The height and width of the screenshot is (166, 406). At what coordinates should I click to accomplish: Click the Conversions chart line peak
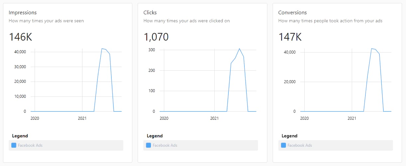[x=371, y=49]
